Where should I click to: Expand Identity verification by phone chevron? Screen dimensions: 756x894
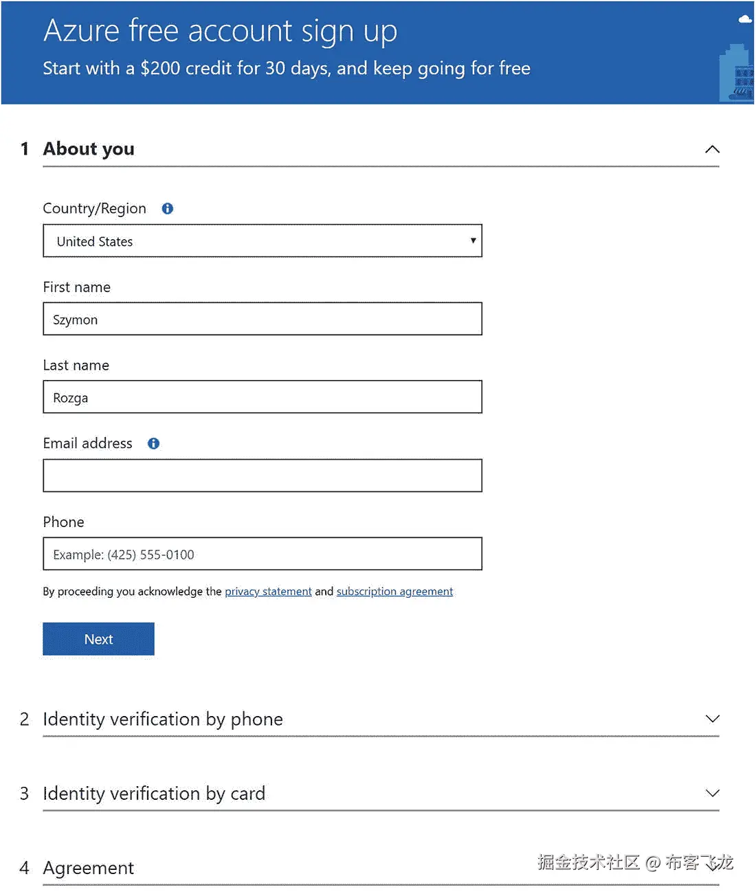[712, 719]
